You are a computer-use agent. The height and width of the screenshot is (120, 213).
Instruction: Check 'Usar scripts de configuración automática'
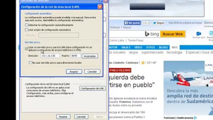pos(27,30)
